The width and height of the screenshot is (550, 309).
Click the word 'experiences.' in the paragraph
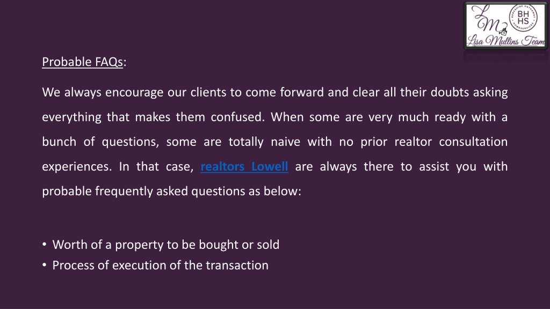[77, 167]
